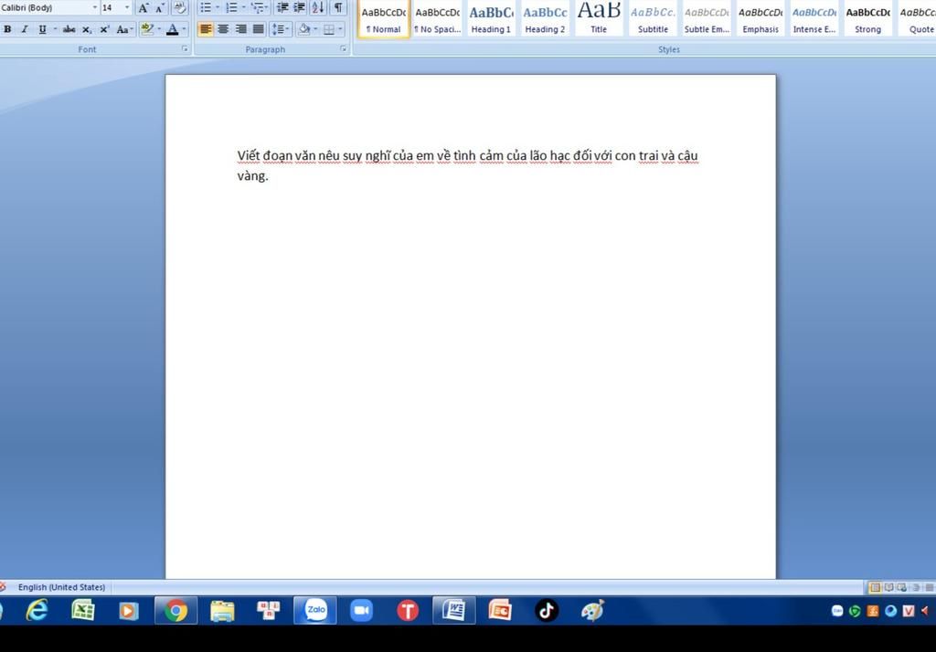Open the File Explorer folder on taskbar
Screen dimensions: 936x652
point(222,610)
